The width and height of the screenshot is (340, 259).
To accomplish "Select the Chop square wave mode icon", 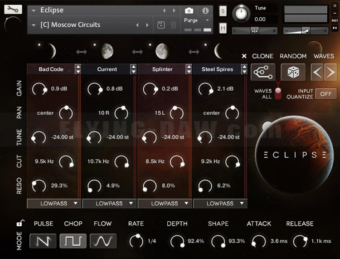I will tap(73, 241).
